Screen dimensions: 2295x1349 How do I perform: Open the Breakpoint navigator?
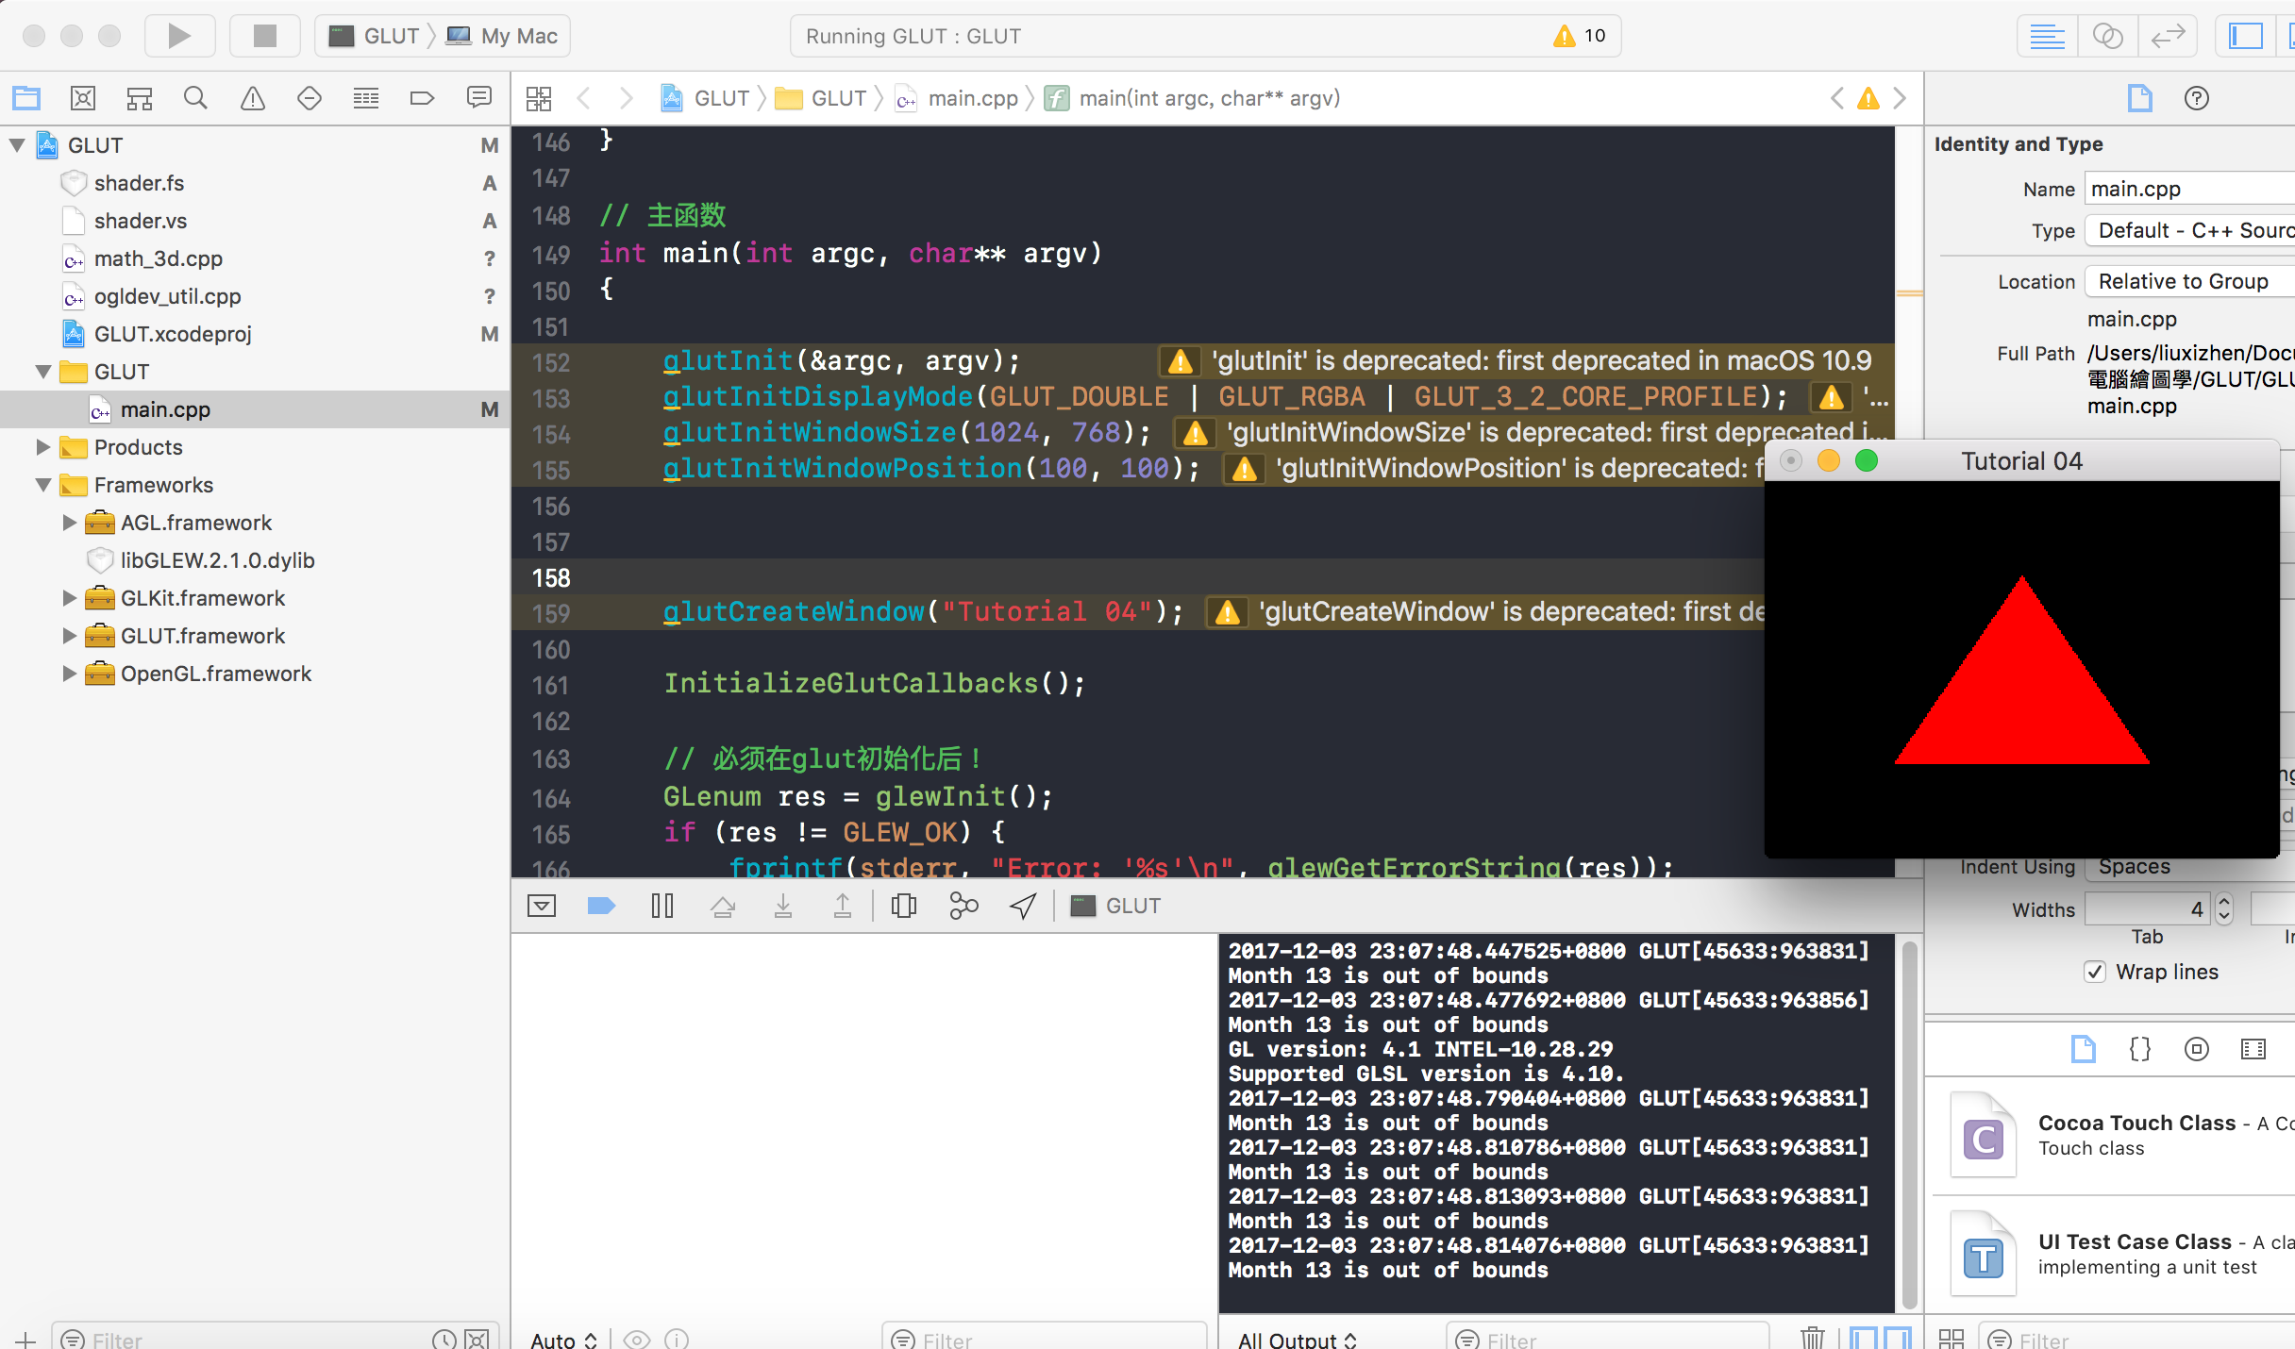pyautogui.click(x=423, y=98)
